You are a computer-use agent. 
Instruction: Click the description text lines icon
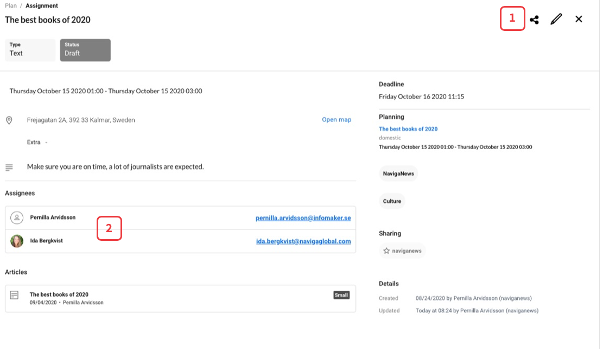point(9,167)
